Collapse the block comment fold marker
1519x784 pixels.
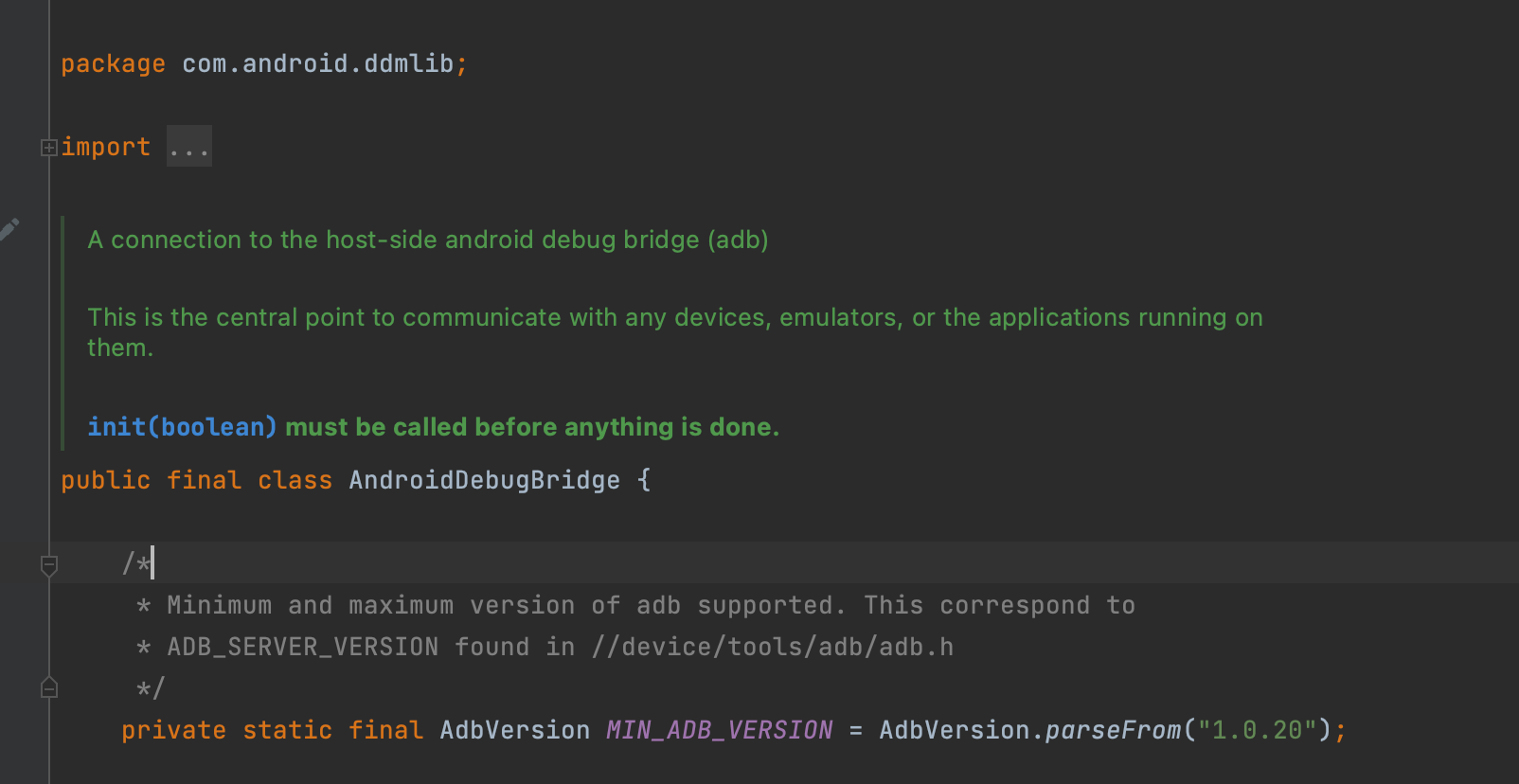49,565
